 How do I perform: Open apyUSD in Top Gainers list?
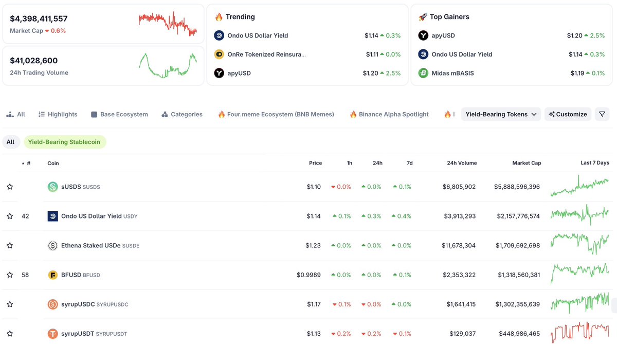point(443,35)
